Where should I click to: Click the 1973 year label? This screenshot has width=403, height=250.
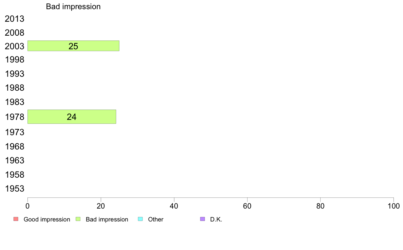pos(14,132)
